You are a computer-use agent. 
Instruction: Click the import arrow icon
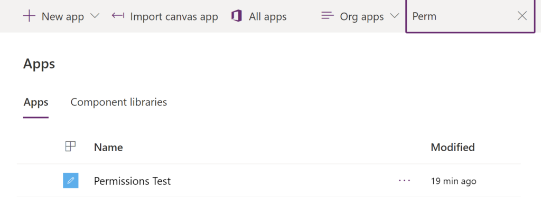(x=118, y=16)
